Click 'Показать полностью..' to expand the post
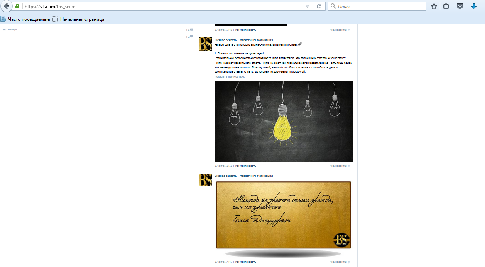 tap(230, 76)
